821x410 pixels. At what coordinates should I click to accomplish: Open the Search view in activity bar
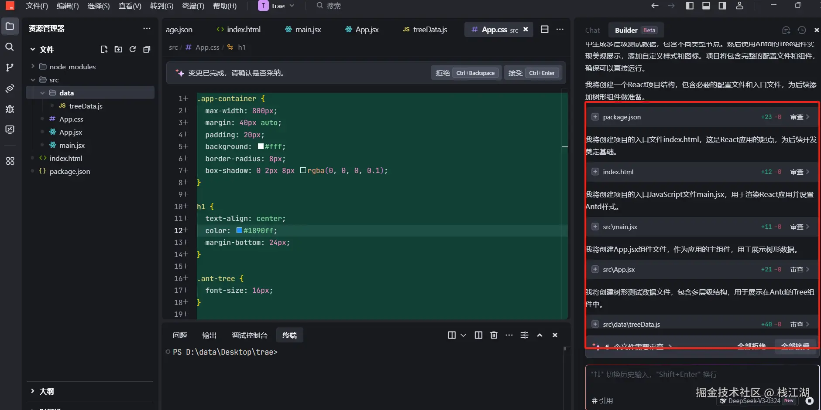pyautogui.click(x=10, y=47)
